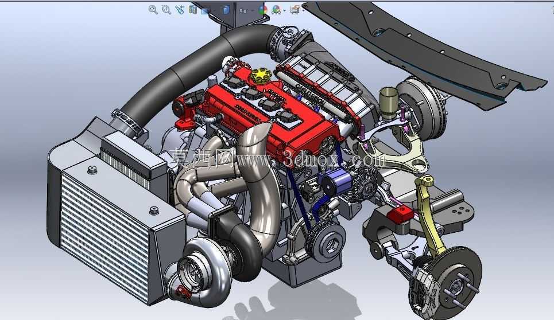Toggle the Section View tool
This screenshot has height=320, width=554.
point(192,10)
